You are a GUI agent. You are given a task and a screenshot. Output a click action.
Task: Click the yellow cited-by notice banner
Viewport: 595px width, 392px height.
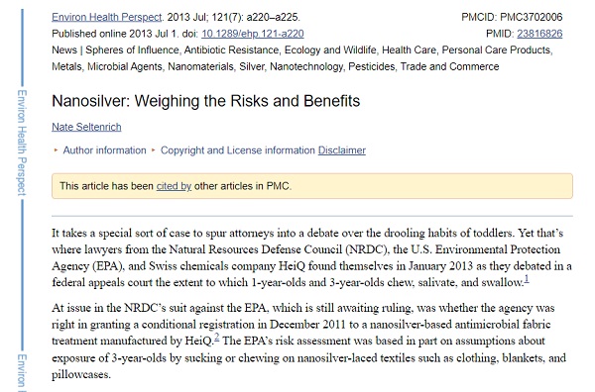coord(312,186)
